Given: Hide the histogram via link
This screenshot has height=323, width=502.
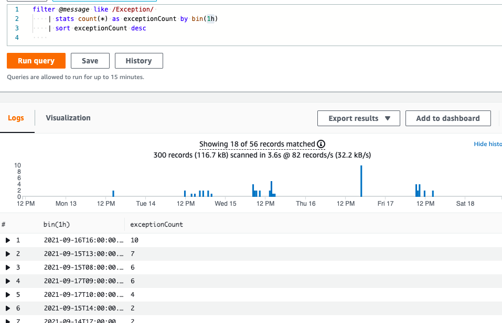Looking at the screenshot, I should coord(487,144).
